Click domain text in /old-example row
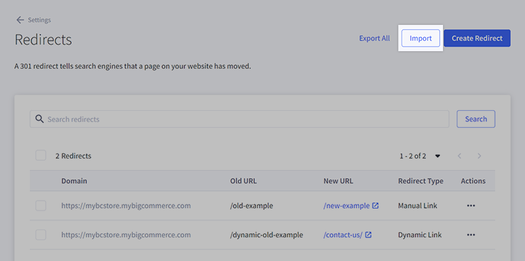The width and height of the screenshot is (525, 261). [x=126, y=205]
